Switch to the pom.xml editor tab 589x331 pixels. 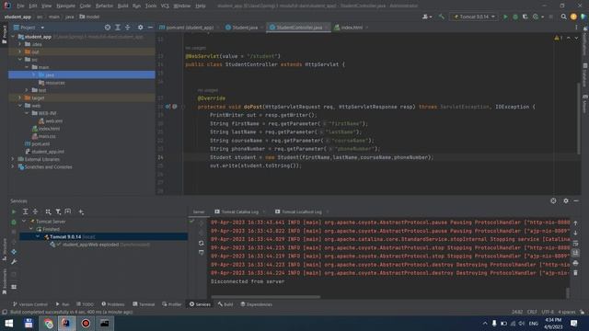pyautogui.click(x=190, y=28)
